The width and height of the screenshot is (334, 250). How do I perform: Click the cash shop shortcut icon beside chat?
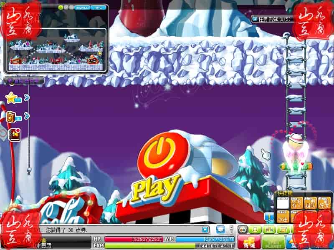242,230
